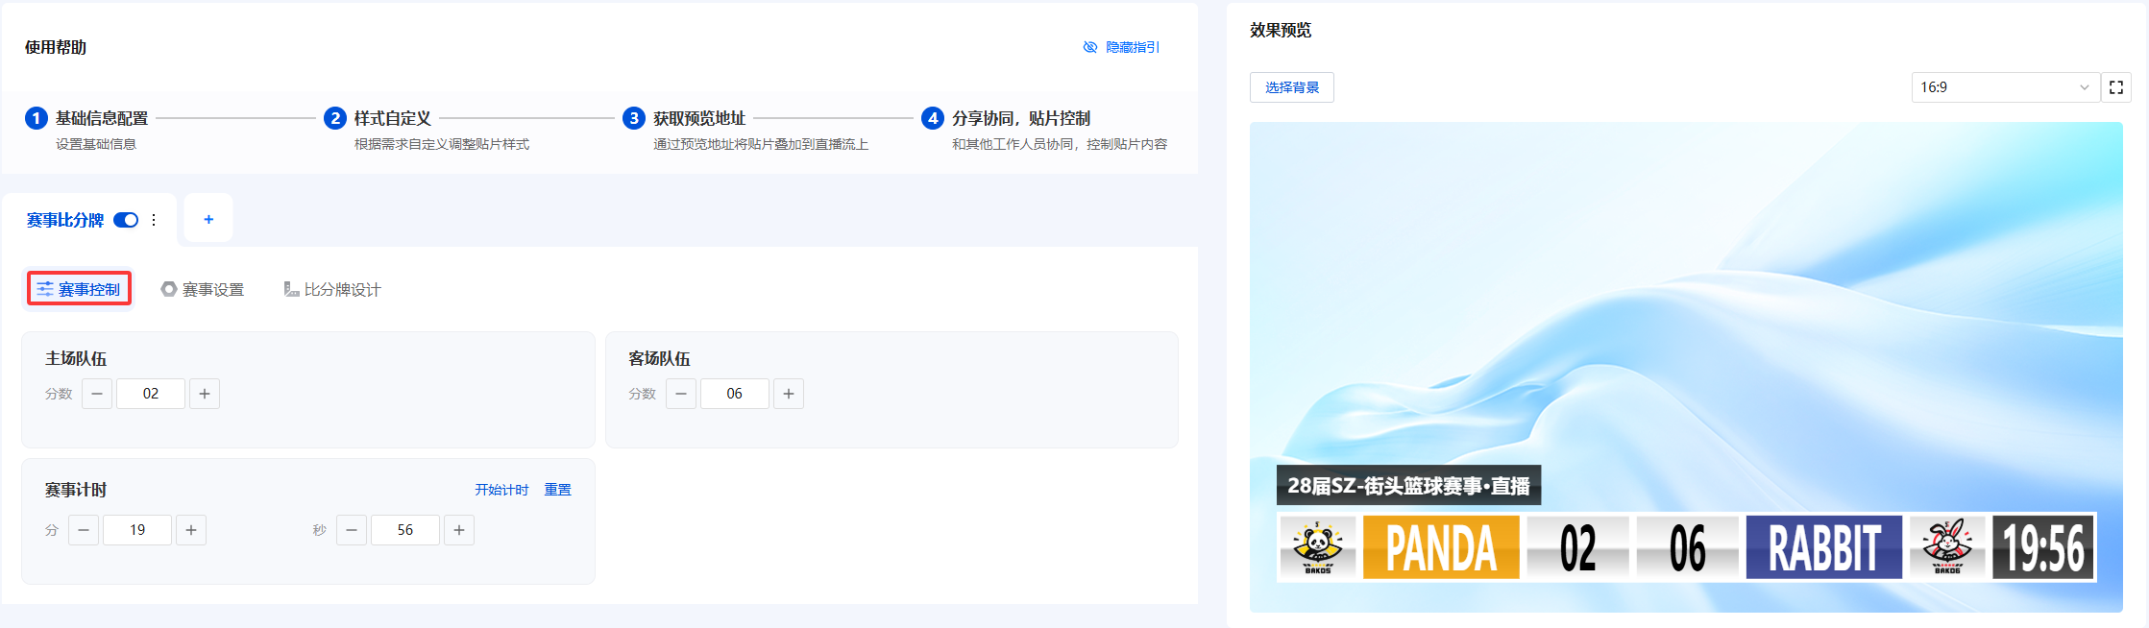2149x628 pixels.
Task: Increase the away team score
Action: coord(789,394)
